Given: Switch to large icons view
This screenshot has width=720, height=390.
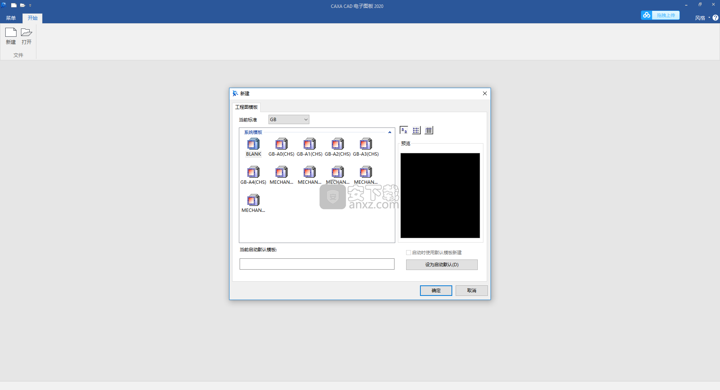Looking at the screenshot, I should 404,130.
